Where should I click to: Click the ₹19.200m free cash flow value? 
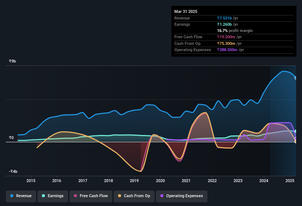click(x=226, y=37)
